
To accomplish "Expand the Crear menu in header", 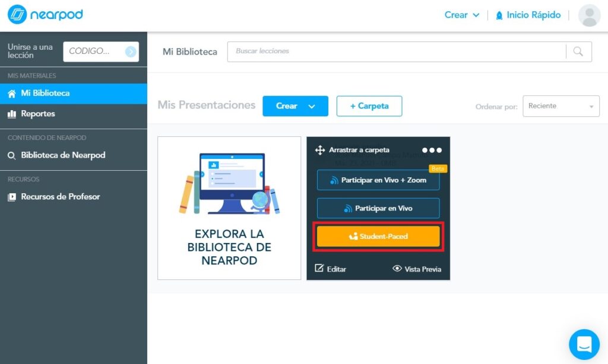I will (461, 15).
